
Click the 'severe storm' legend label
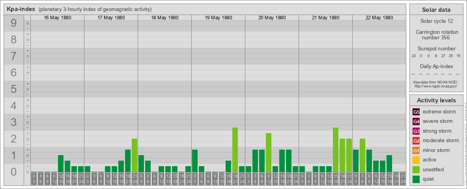(437, 122)
